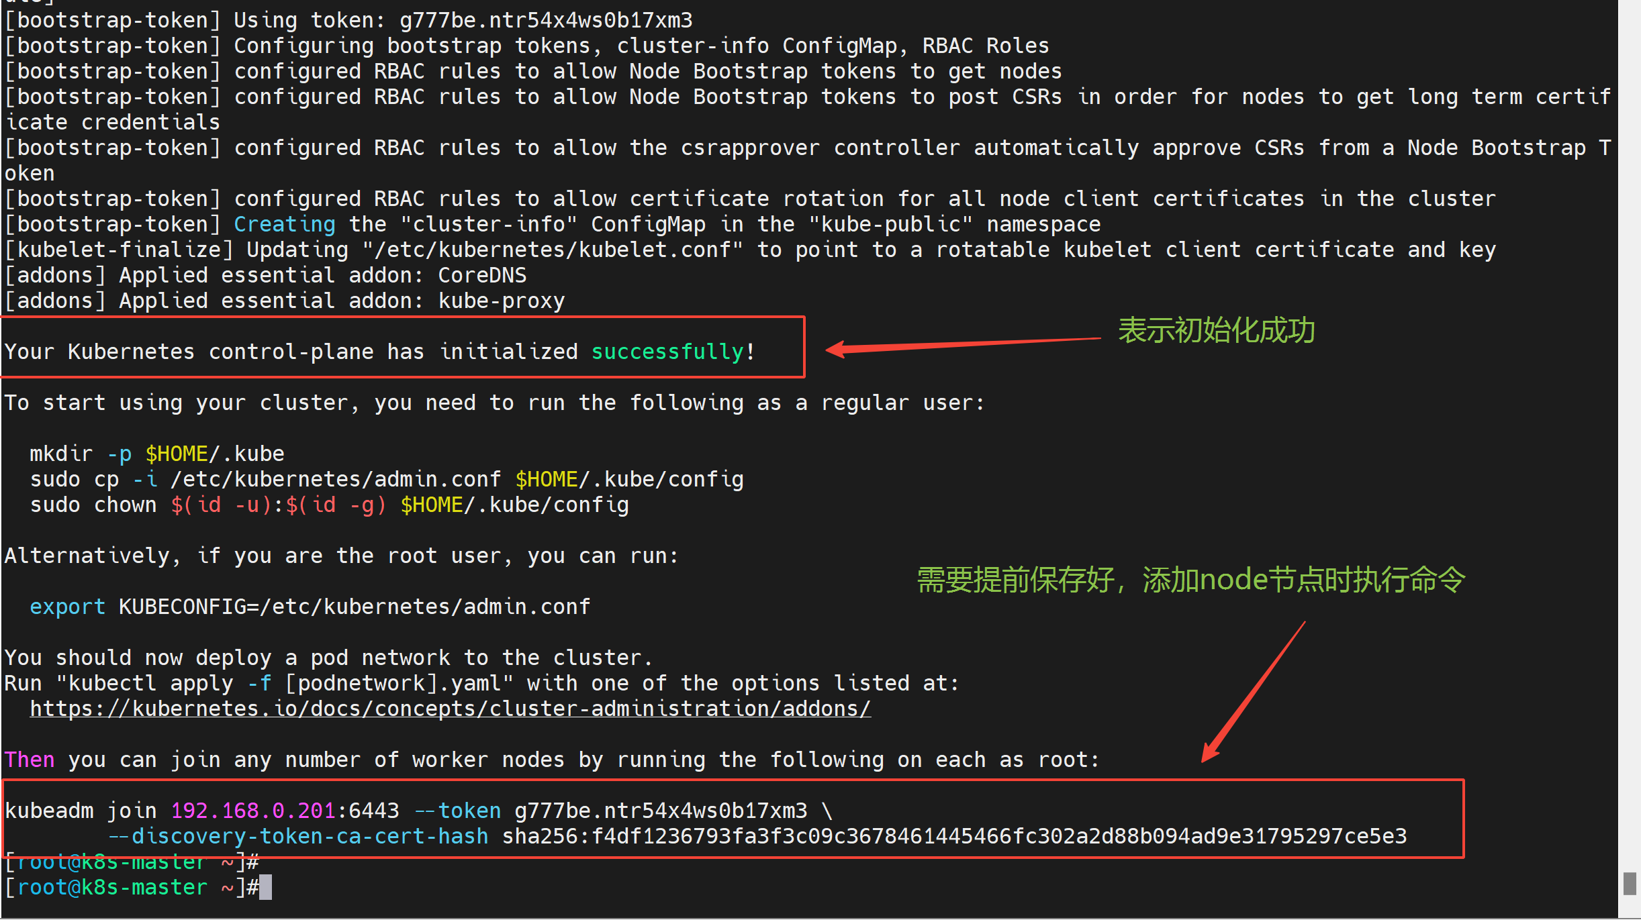Click the 'sudo cp -i /etc/kubernetes/admin.conf' line

click(x=387, y=479)
